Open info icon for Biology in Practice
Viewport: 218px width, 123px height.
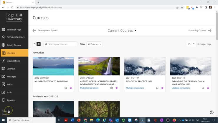tap(157, 88)
